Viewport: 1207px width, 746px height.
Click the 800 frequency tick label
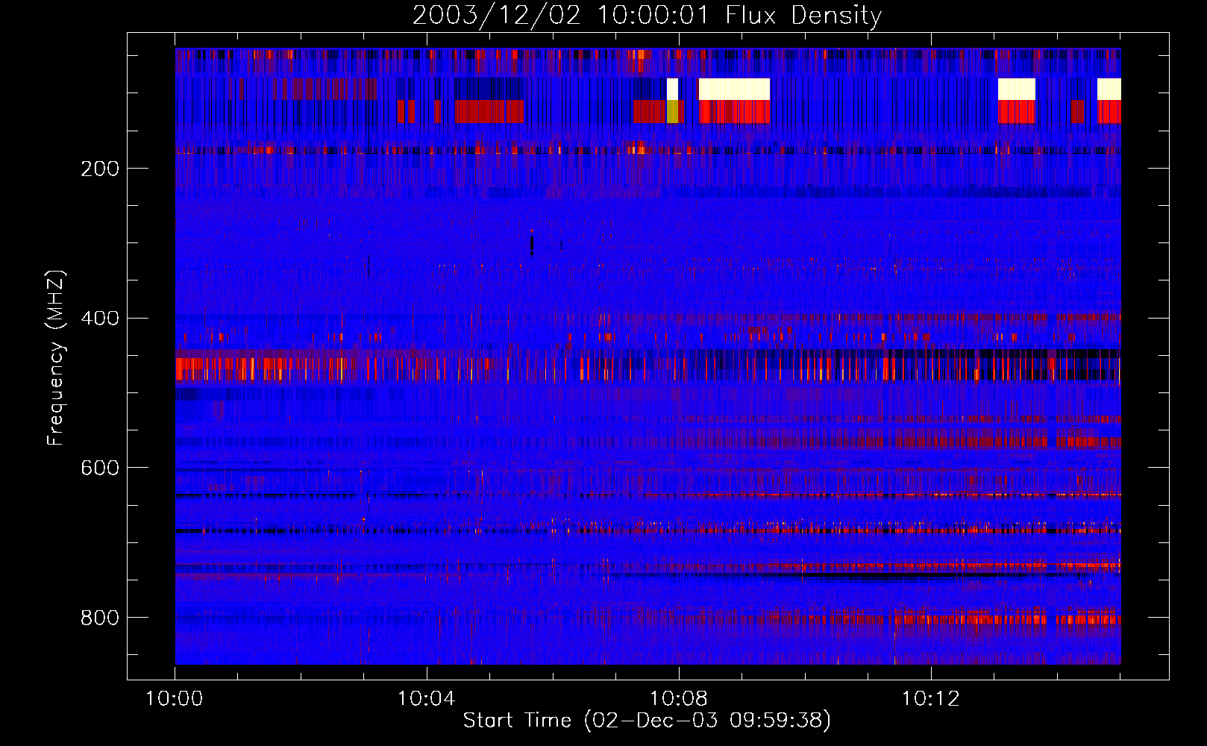tap(100, 618)
